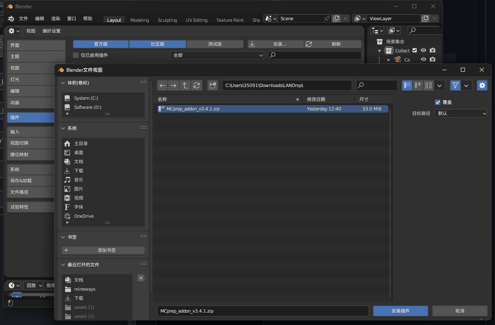
Task: Open 渲染 menu in Blender
Action: click(56, 19)
